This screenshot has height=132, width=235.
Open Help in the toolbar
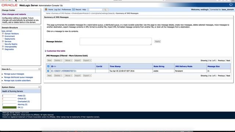coord(84,10)
